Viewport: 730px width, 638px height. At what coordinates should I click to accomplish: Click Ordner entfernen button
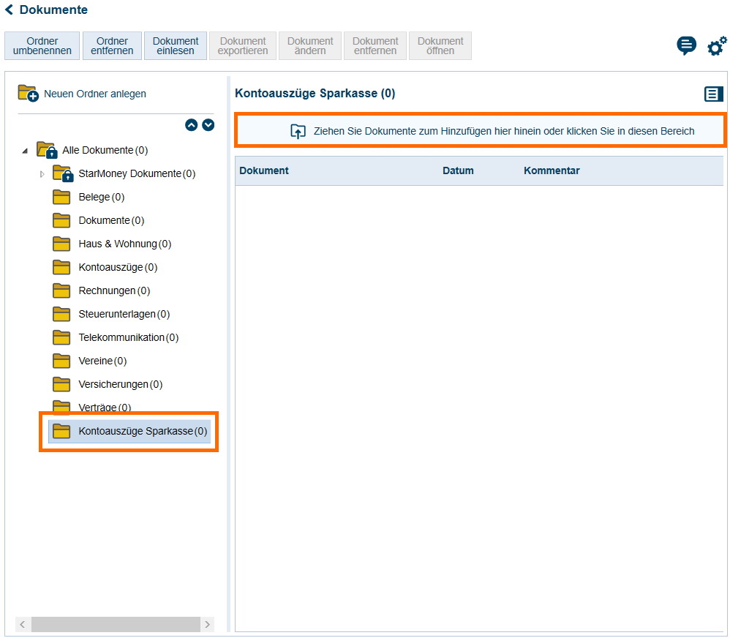click(x=112, y=46)
